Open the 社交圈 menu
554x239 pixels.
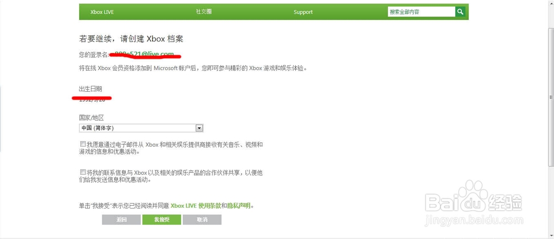tap(204, 12)
